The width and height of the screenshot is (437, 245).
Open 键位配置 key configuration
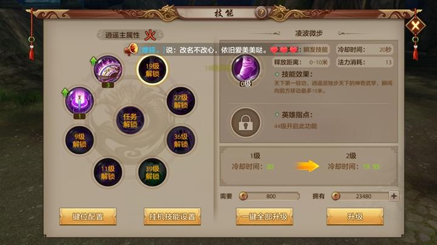coord(88,217)
